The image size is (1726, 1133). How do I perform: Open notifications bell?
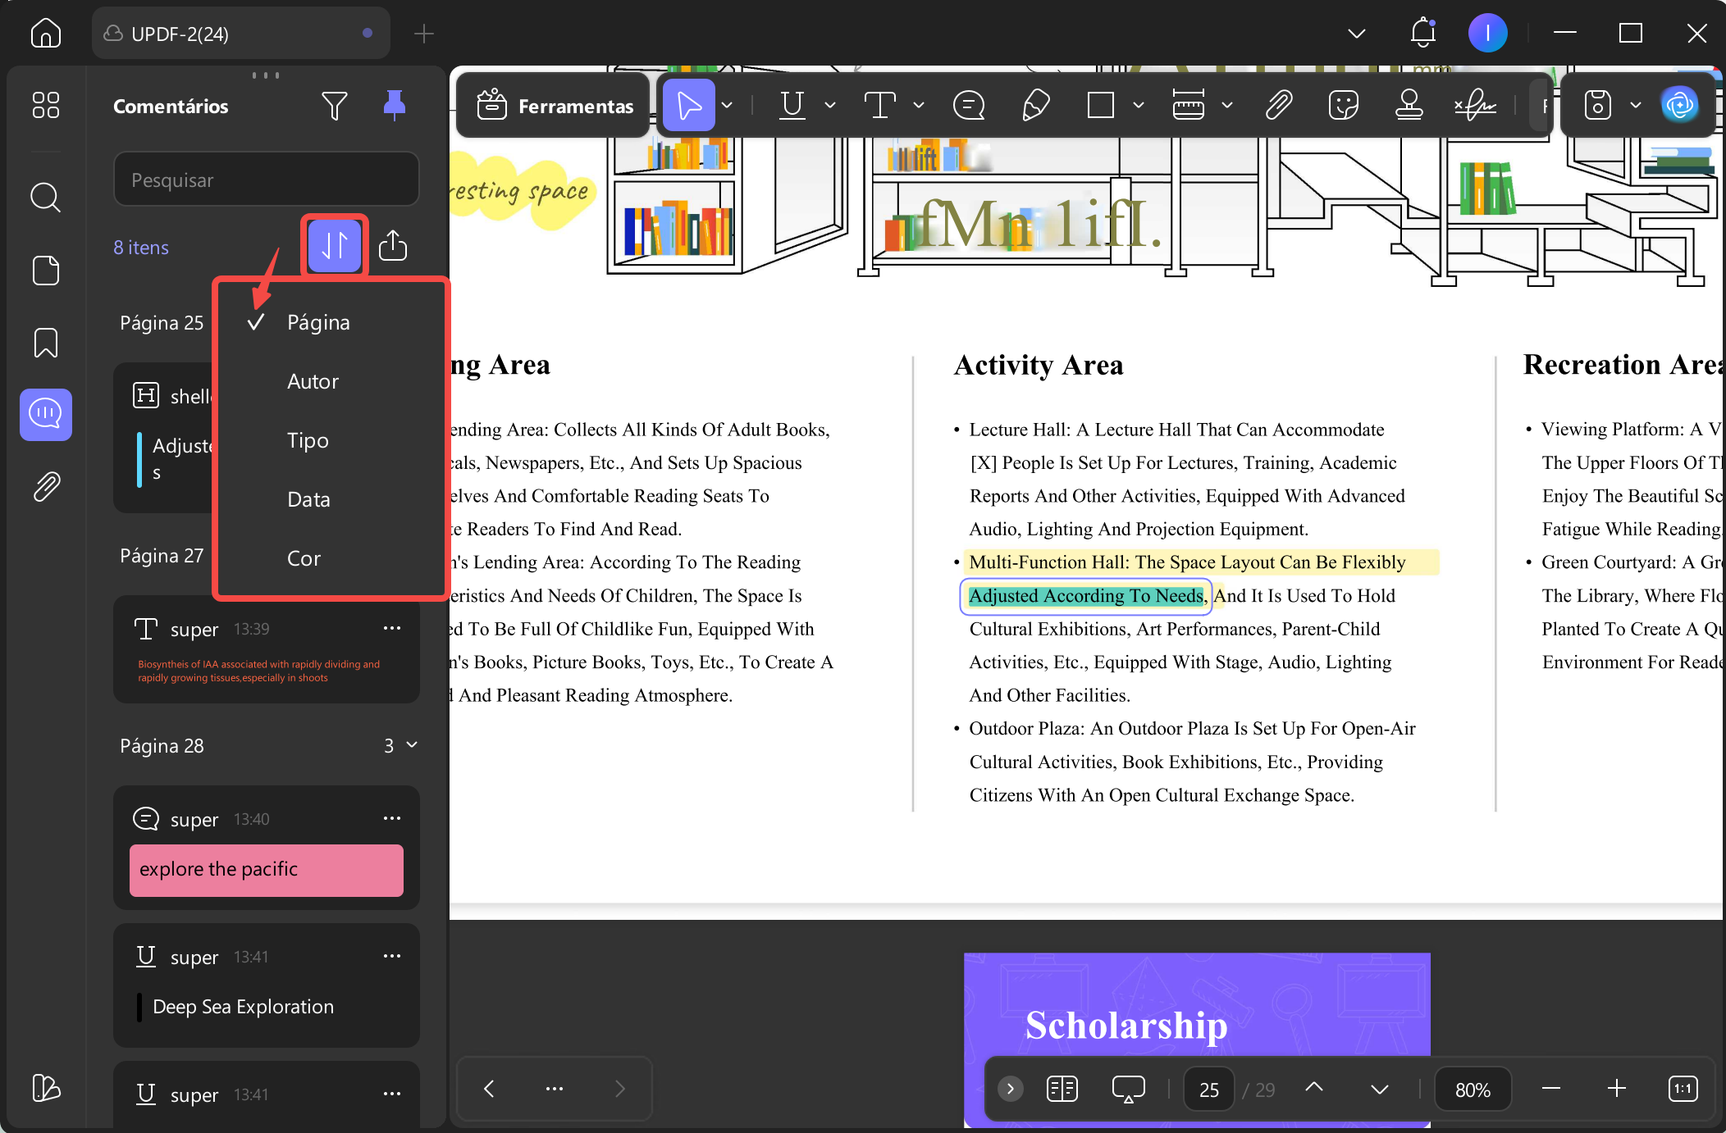click(x=1423, y=34)
